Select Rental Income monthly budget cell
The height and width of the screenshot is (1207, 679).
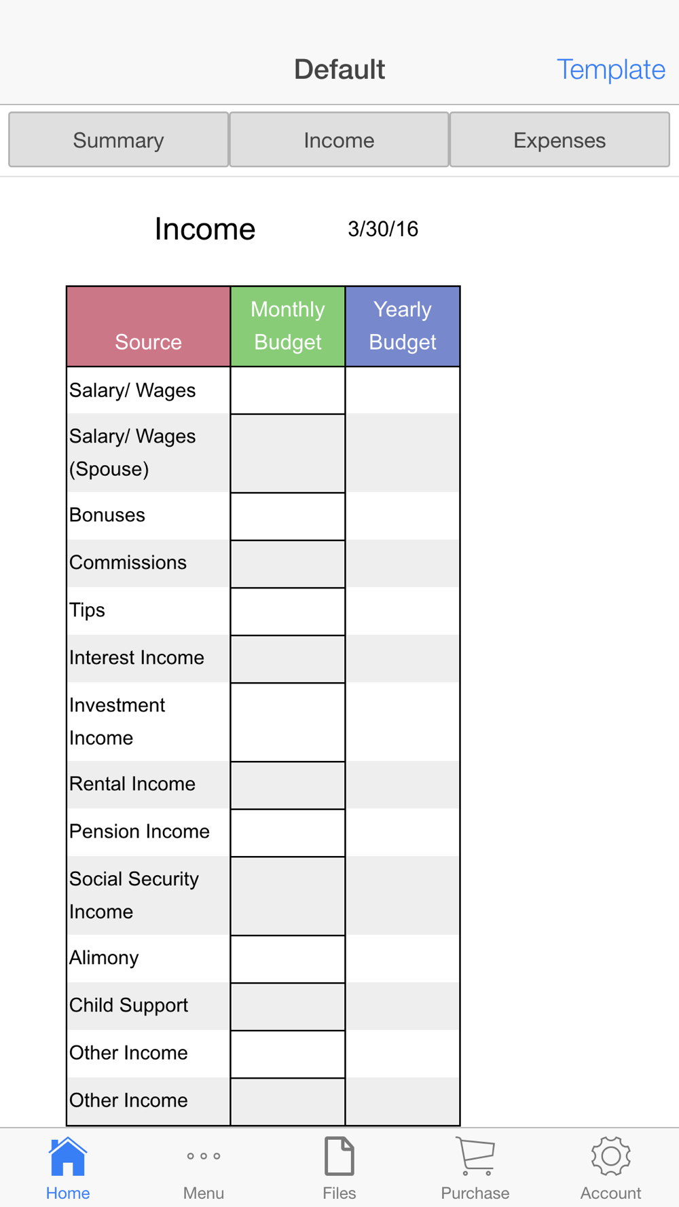[288, 785]
